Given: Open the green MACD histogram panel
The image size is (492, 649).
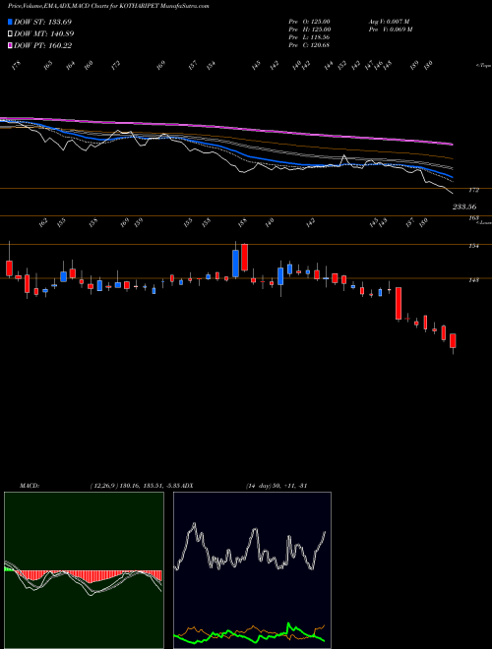Looking at the screenshot, I should 84,570.
